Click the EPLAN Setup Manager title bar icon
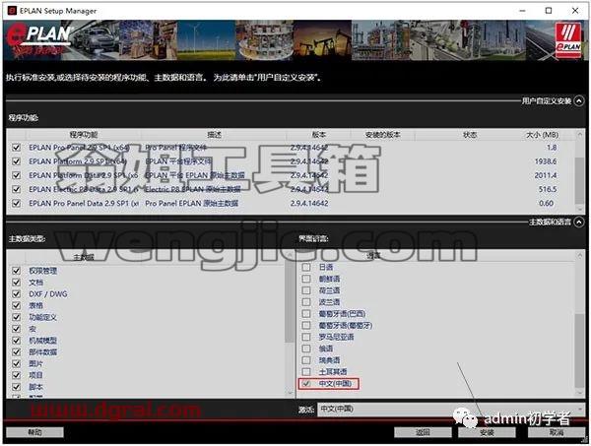The height and width of the screenshot is (446, 591). click(13, 11)
